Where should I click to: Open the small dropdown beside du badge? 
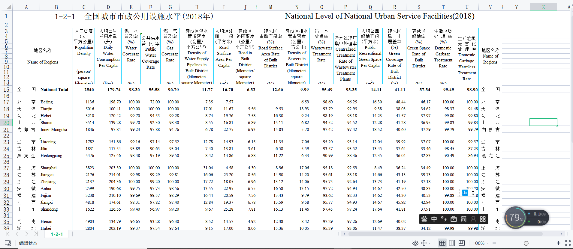[473, 193]
